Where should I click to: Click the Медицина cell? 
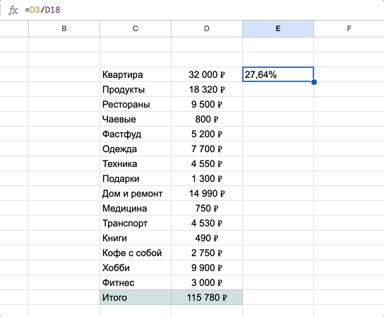(136, 208)
